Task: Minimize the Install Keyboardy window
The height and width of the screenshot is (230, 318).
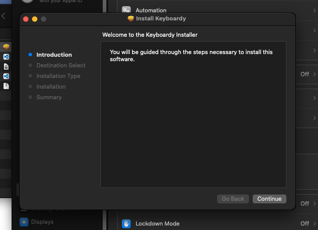Action: pos(35,19)
